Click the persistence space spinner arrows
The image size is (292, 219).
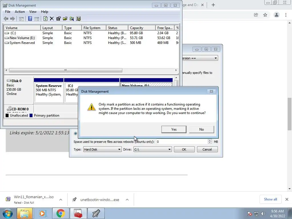pos(210,142)
